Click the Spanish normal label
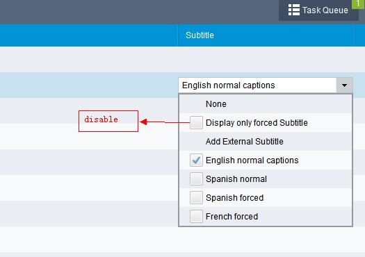 [x=236, y=179]
